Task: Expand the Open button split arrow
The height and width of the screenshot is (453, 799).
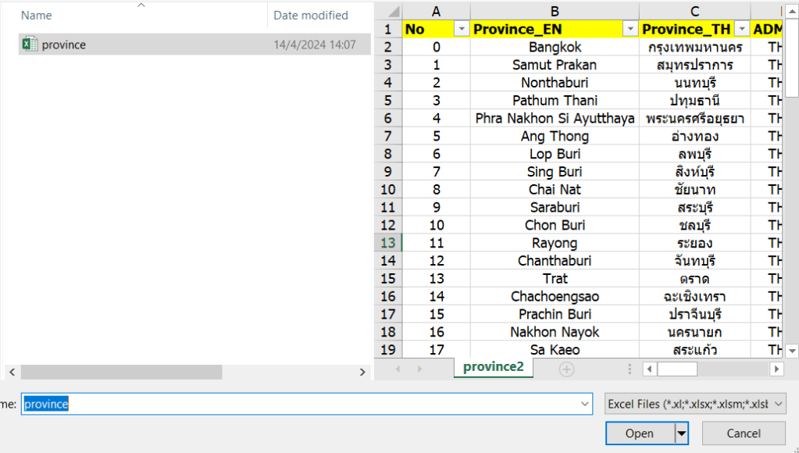Action: click(682, 433)
